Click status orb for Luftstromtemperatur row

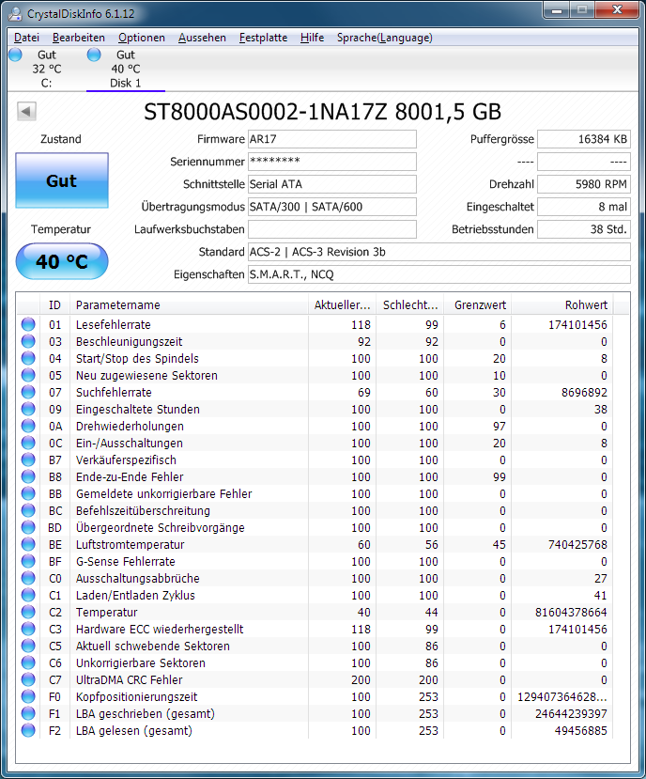click(x=28, y=544)
